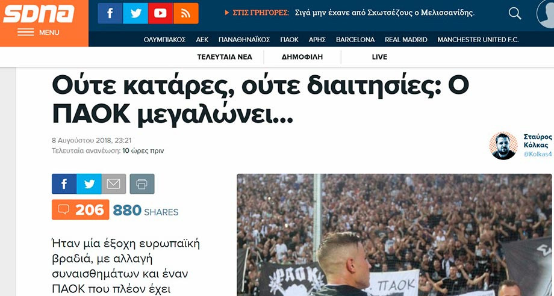Open the ΣΤΙΣ ΓΡΗΓΟΡΕΣ headline about Μελισσανίδης

384,13
